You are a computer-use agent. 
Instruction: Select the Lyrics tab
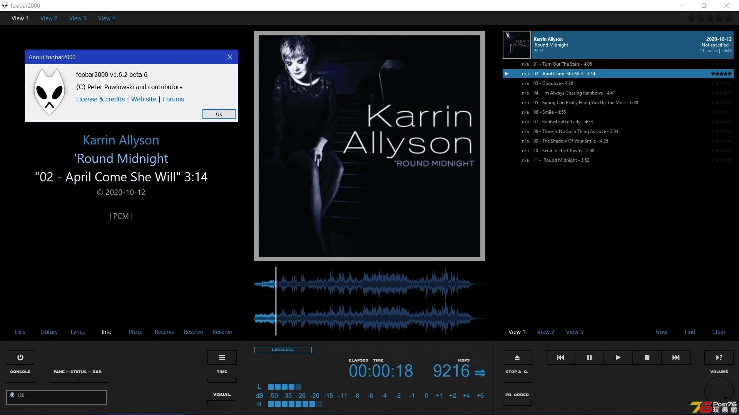click(78, 331)
